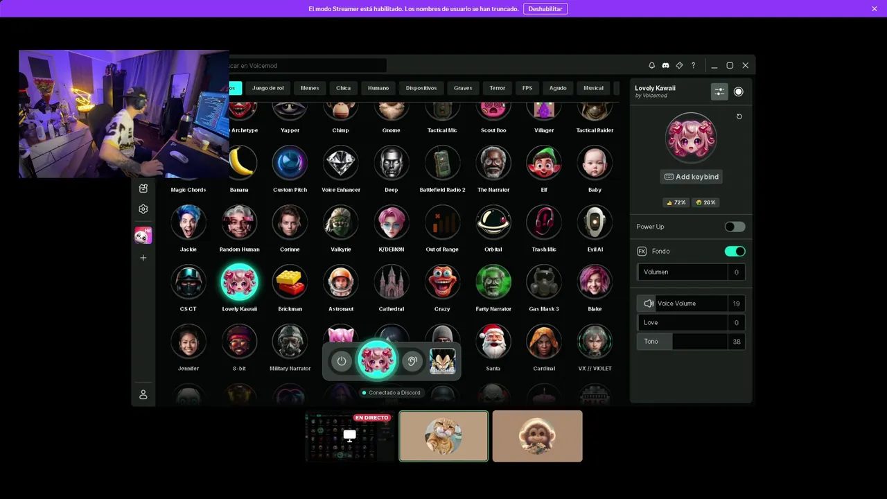Viewport: 887px width, 499px height.
Task: Select the Crazy voice
Action: coord(442,282)
